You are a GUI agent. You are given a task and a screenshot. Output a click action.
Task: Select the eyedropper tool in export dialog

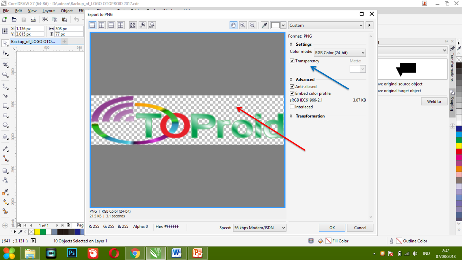click(264, 25)
